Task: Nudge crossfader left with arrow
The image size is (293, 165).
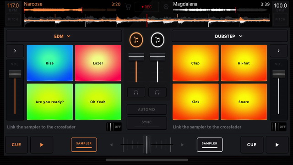Action: pos(111,145)
